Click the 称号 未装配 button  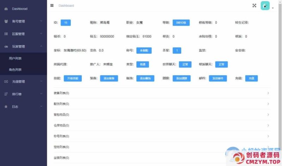click(144, 51)
